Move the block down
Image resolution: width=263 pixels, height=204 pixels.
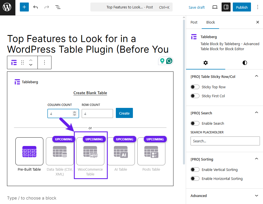pos(31,65)
